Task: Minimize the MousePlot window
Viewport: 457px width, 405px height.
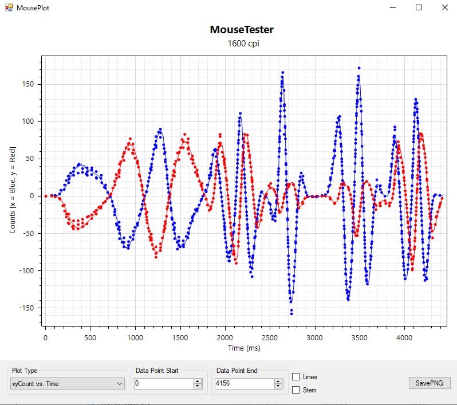Action: pos(393,8)
